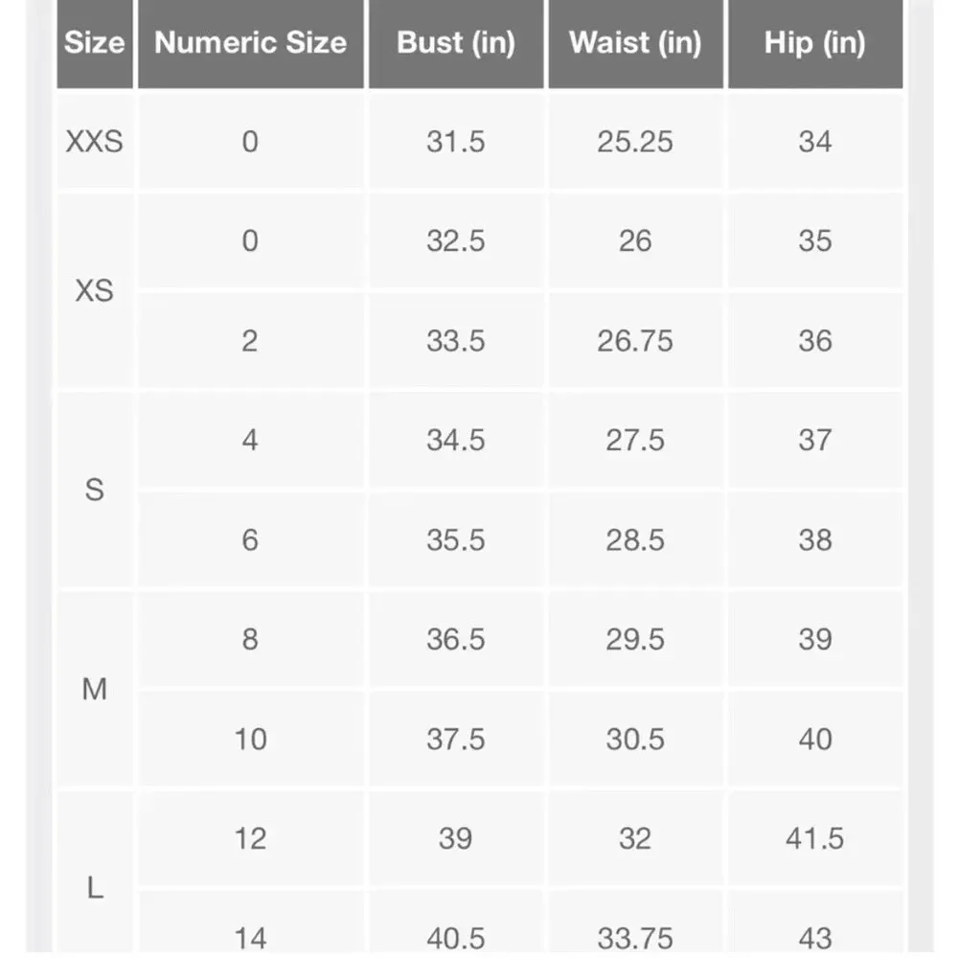Click the 35.5 bust value
Image resolution: width=958 pixels, height=958 pixels.
[x=455, y=540]
